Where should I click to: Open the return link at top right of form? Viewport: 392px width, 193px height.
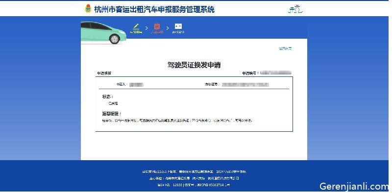285,48
